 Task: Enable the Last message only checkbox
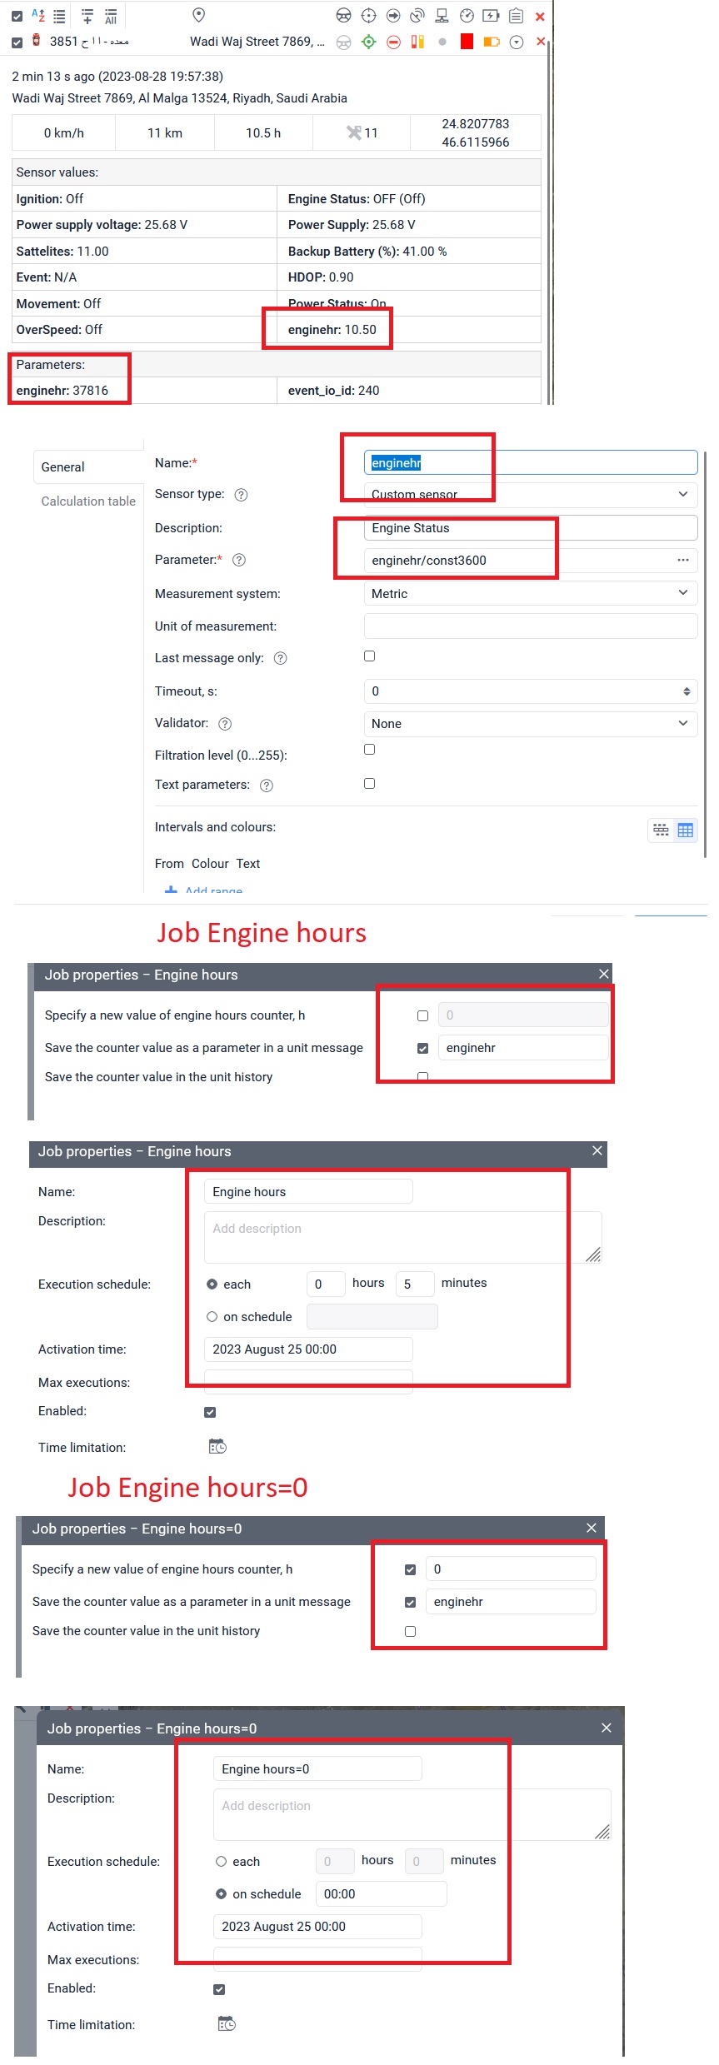point(369,656)
